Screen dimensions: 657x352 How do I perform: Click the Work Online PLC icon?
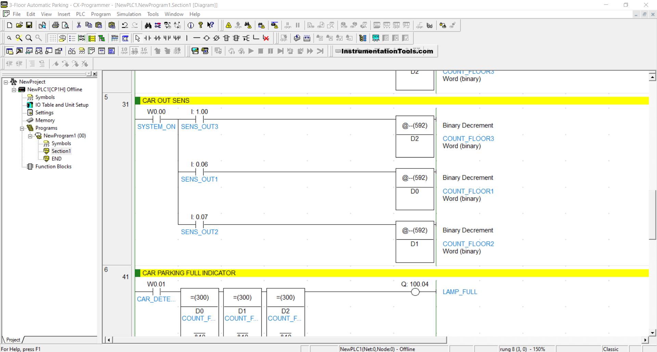tap(229, 25)
